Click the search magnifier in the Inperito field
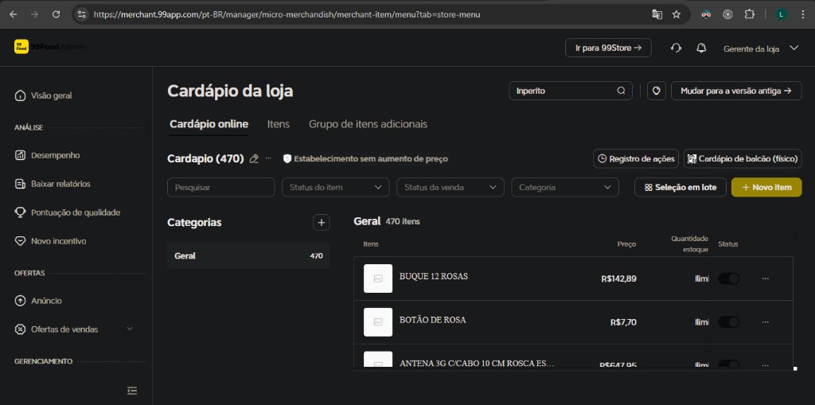 [621, 91]
